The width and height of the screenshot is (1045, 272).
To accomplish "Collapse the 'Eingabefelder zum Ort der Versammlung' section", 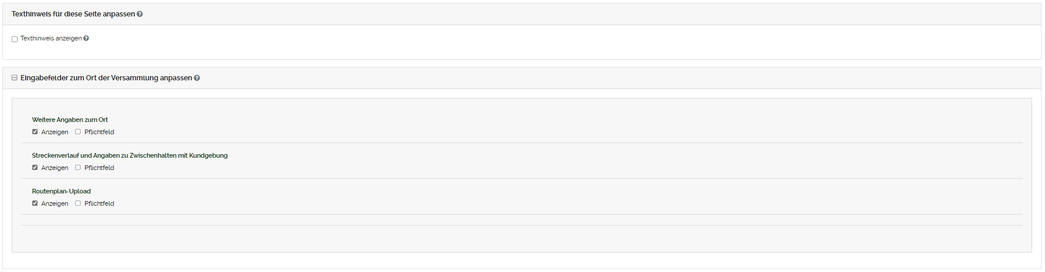I will pos(15,78).
